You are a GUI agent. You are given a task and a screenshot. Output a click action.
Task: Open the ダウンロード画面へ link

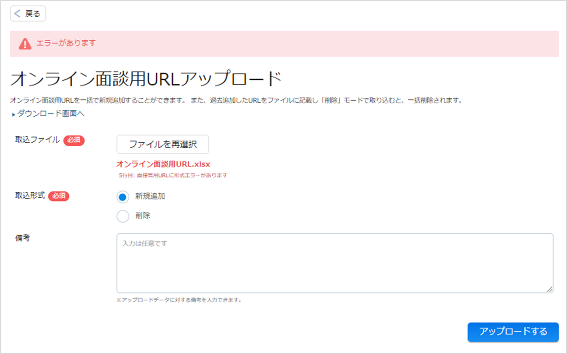tap(51, 114)
